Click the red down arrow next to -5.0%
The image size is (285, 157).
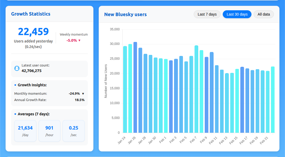[79, 41]
